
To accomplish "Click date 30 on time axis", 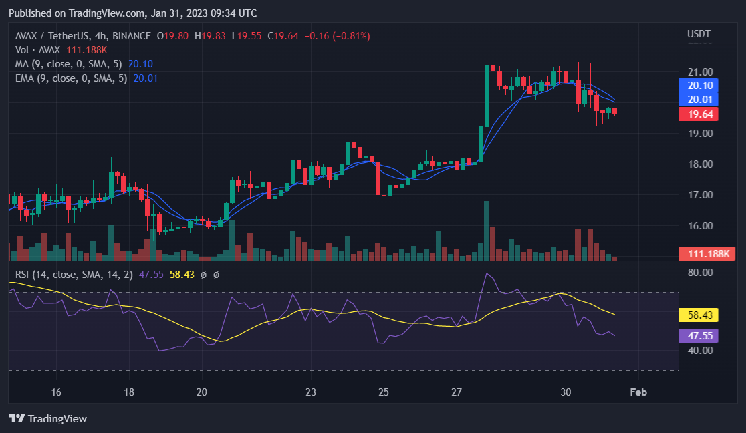I will tap(566, 392).
